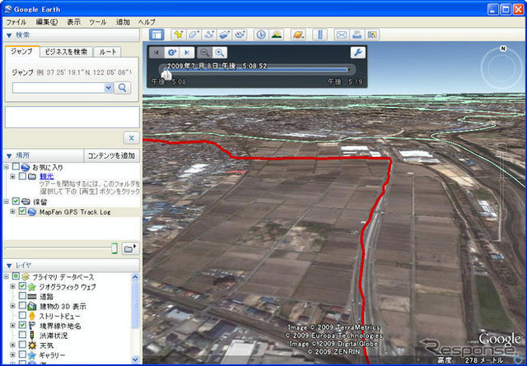Switch to the ルート tab
527x366 pixels.
(108, 52)
